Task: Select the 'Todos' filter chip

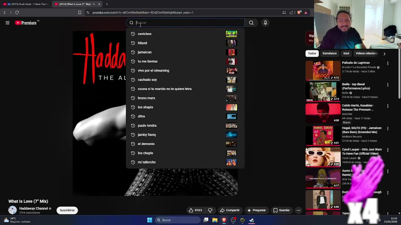Action: (312, 53)
